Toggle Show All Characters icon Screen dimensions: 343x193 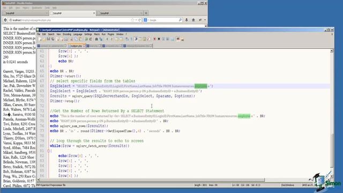[131, 39]
